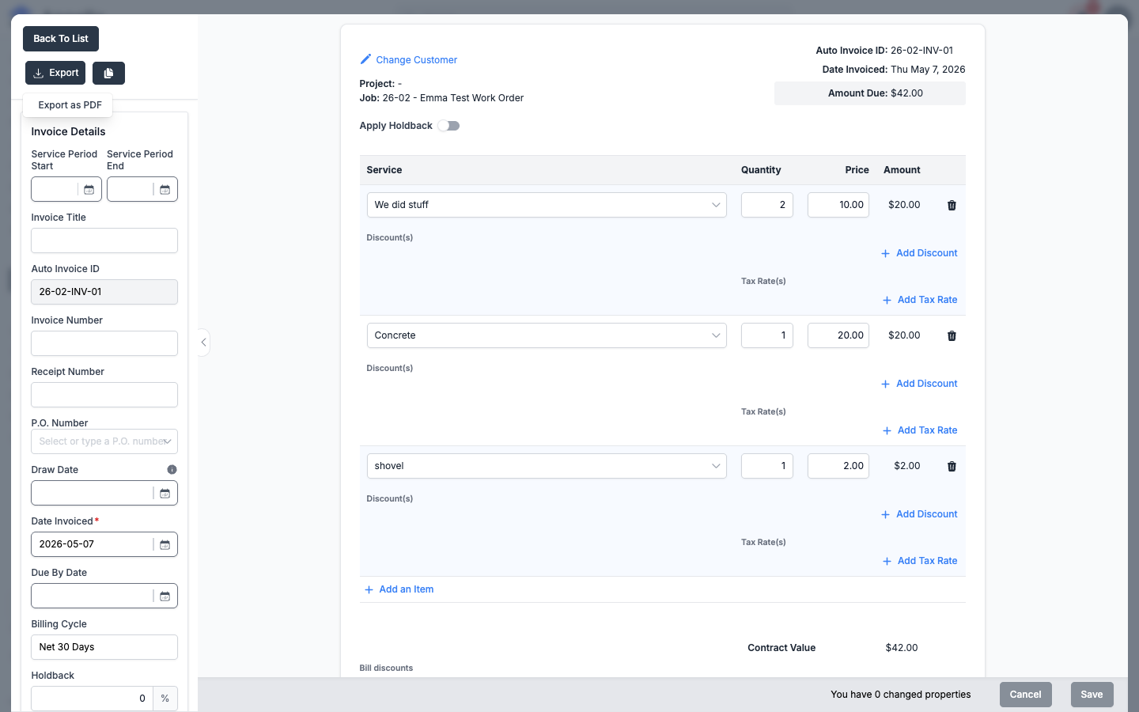Expand the 'We did stuff' service dropdown
Screen dimensions: 1139x712
pos(716,205)
